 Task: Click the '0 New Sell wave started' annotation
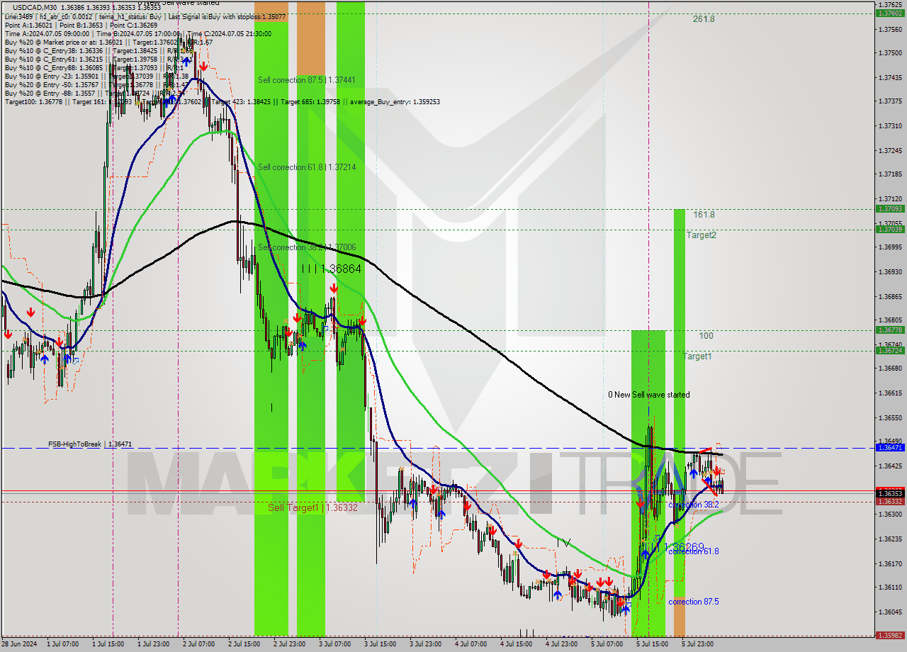(x=648, y=395)
